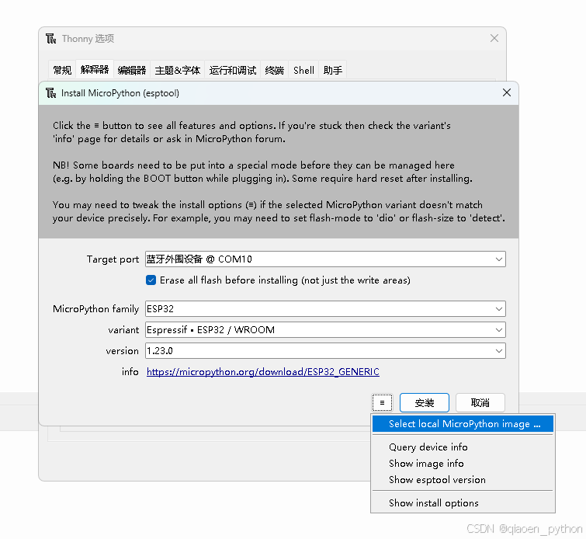Screen dimensions: 586x539
Task: Click the hamburger options menu button
Action: pyautogui.click(x=382, y=403)
